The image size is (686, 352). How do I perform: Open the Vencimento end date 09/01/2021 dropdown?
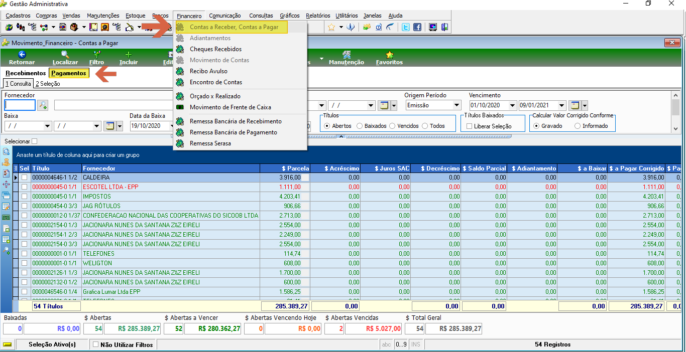562,105
